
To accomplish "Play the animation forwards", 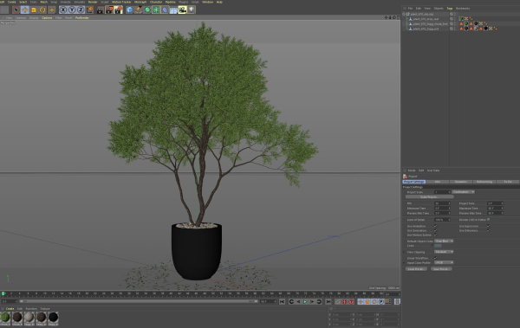I will [x=305, y=302].
